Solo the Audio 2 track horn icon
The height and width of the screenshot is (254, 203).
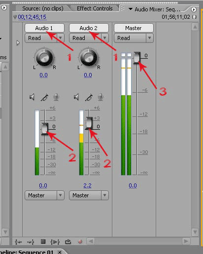89,97
